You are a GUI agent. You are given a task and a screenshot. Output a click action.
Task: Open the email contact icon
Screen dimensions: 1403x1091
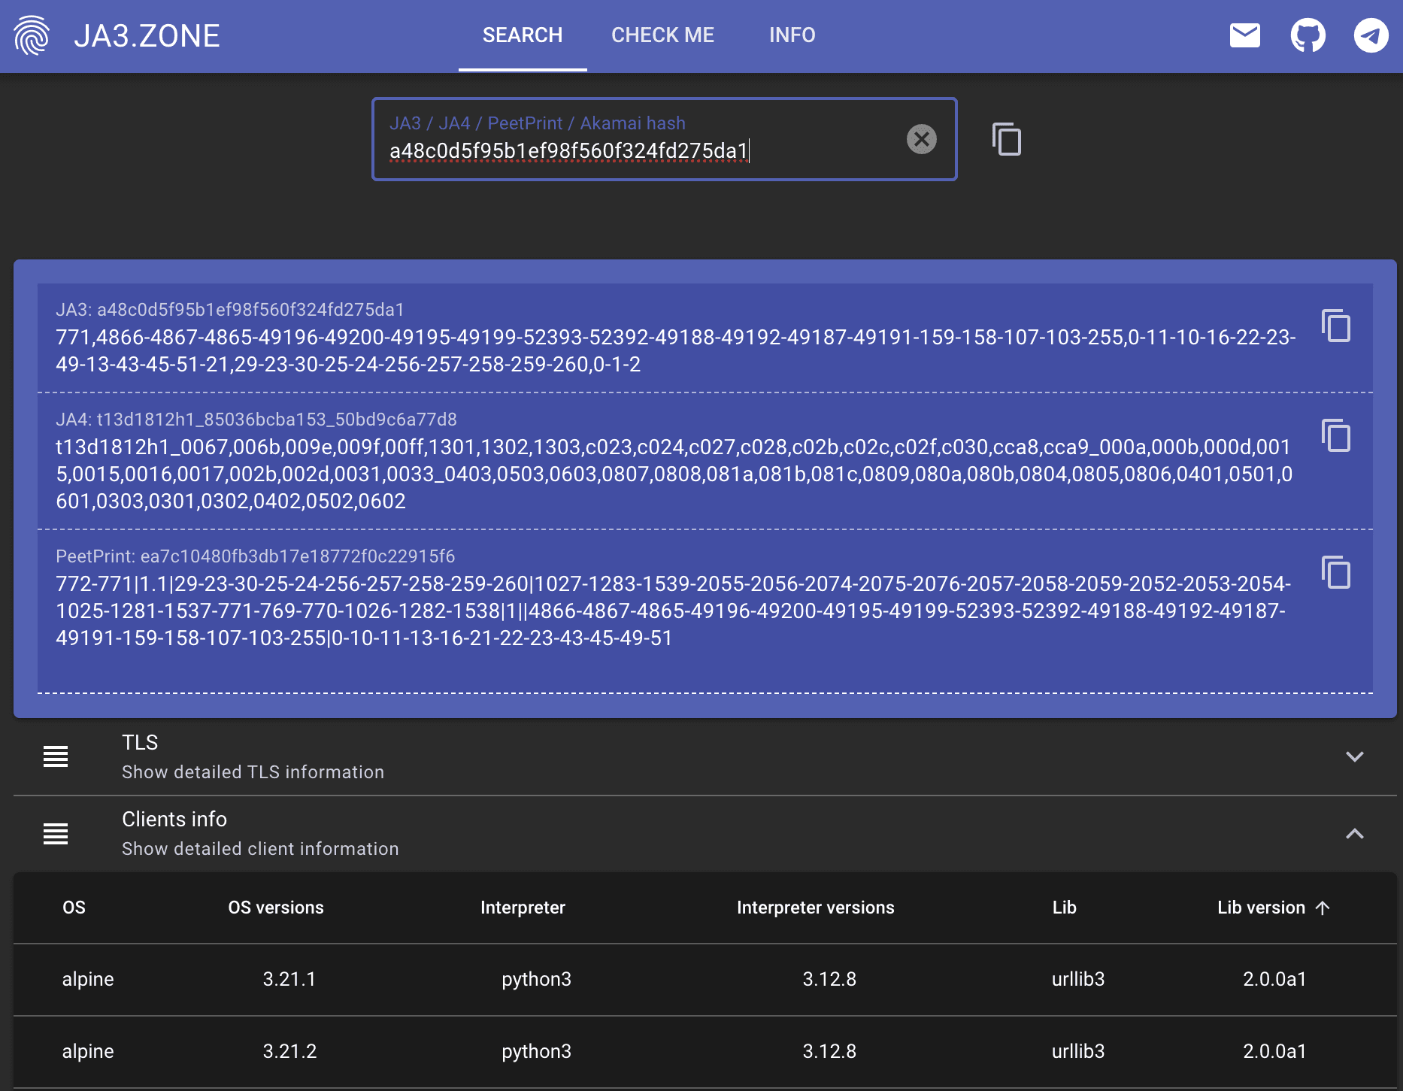[x=1244, y=35]
